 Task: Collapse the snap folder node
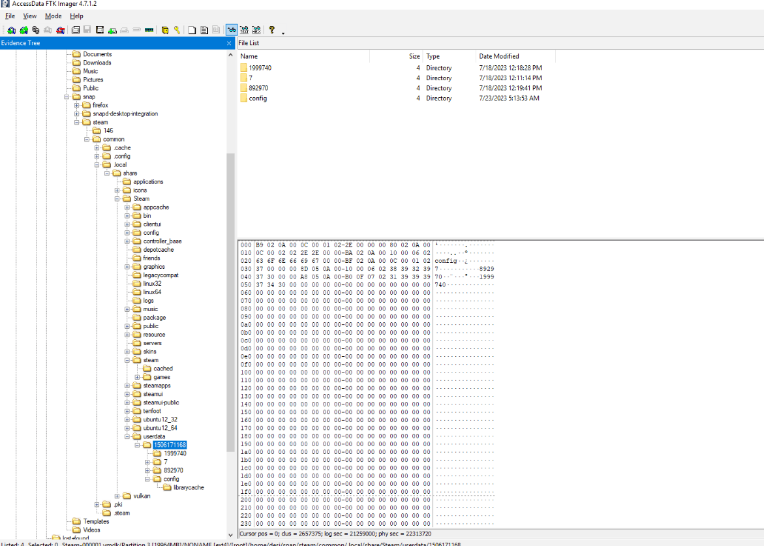[67, 97]
